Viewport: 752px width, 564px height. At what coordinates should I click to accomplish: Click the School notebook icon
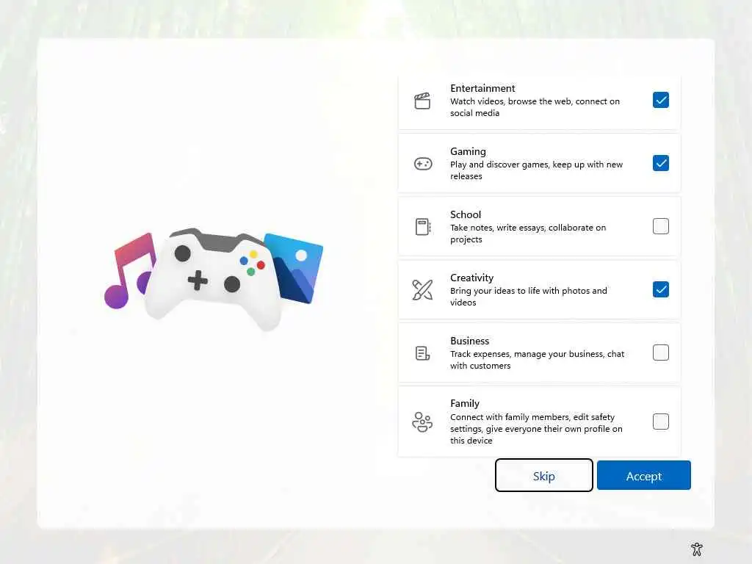[422, 227]
